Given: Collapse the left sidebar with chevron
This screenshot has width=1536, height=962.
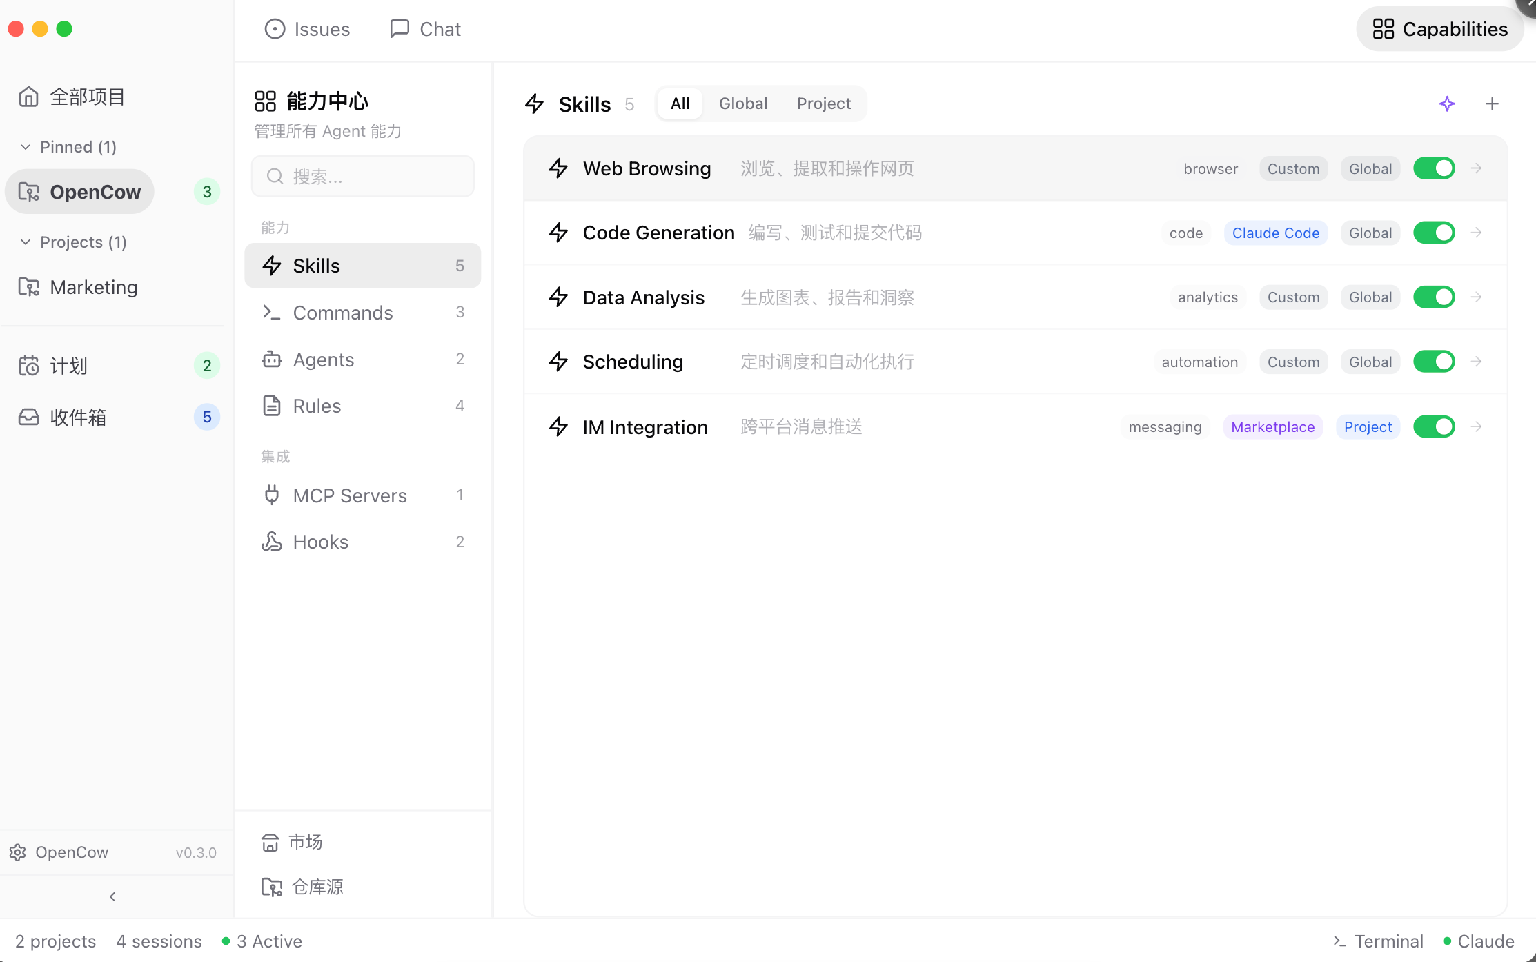Looking at the screenshot, I should point(112,896).
